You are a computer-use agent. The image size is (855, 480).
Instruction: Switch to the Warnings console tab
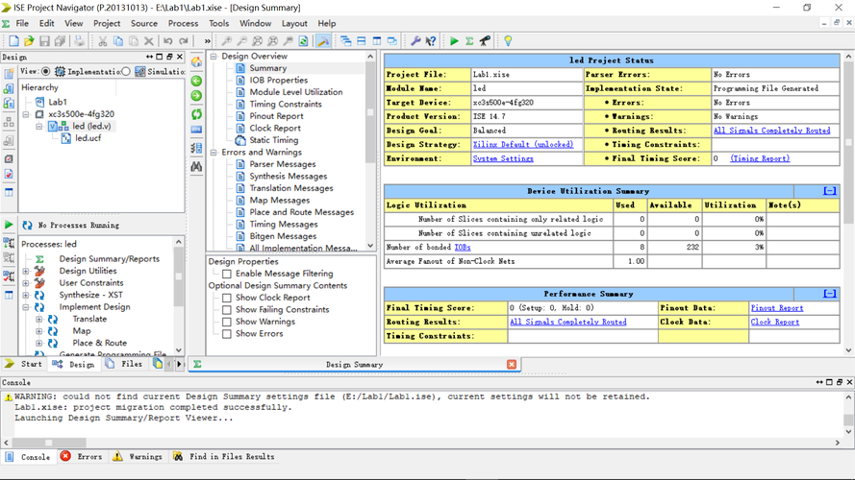[138, 457]
